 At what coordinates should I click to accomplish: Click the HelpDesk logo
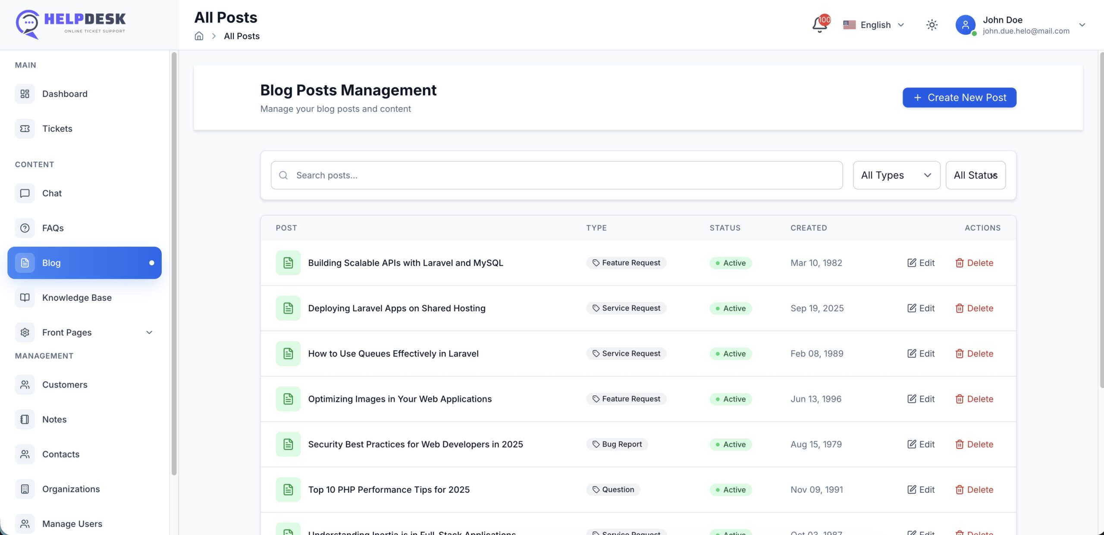pos(71,24)
